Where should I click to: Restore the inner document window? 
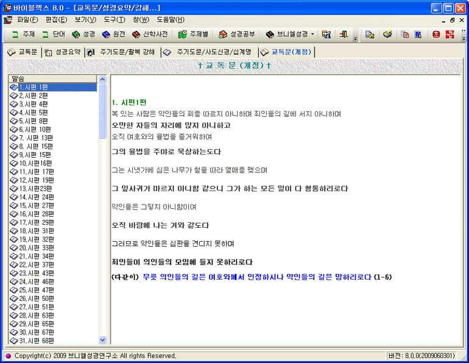[x=452, y=20]
